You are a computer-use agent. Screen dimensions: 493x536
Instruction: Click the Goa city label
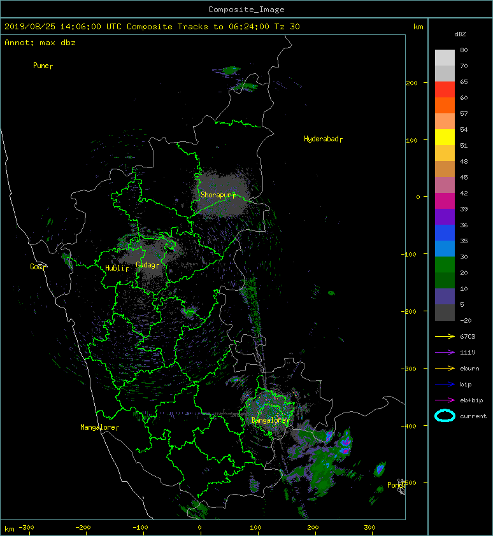click(x=38, y=267)
